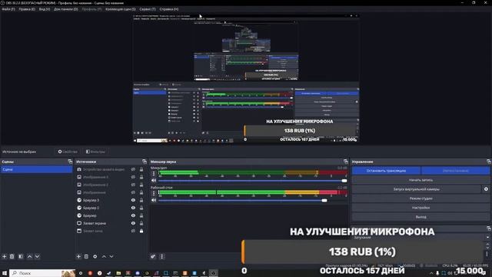Viewport: 492px width, 277px height.
Task: Open advanced audio properties gear in mixer
Action: click(153, 256)
